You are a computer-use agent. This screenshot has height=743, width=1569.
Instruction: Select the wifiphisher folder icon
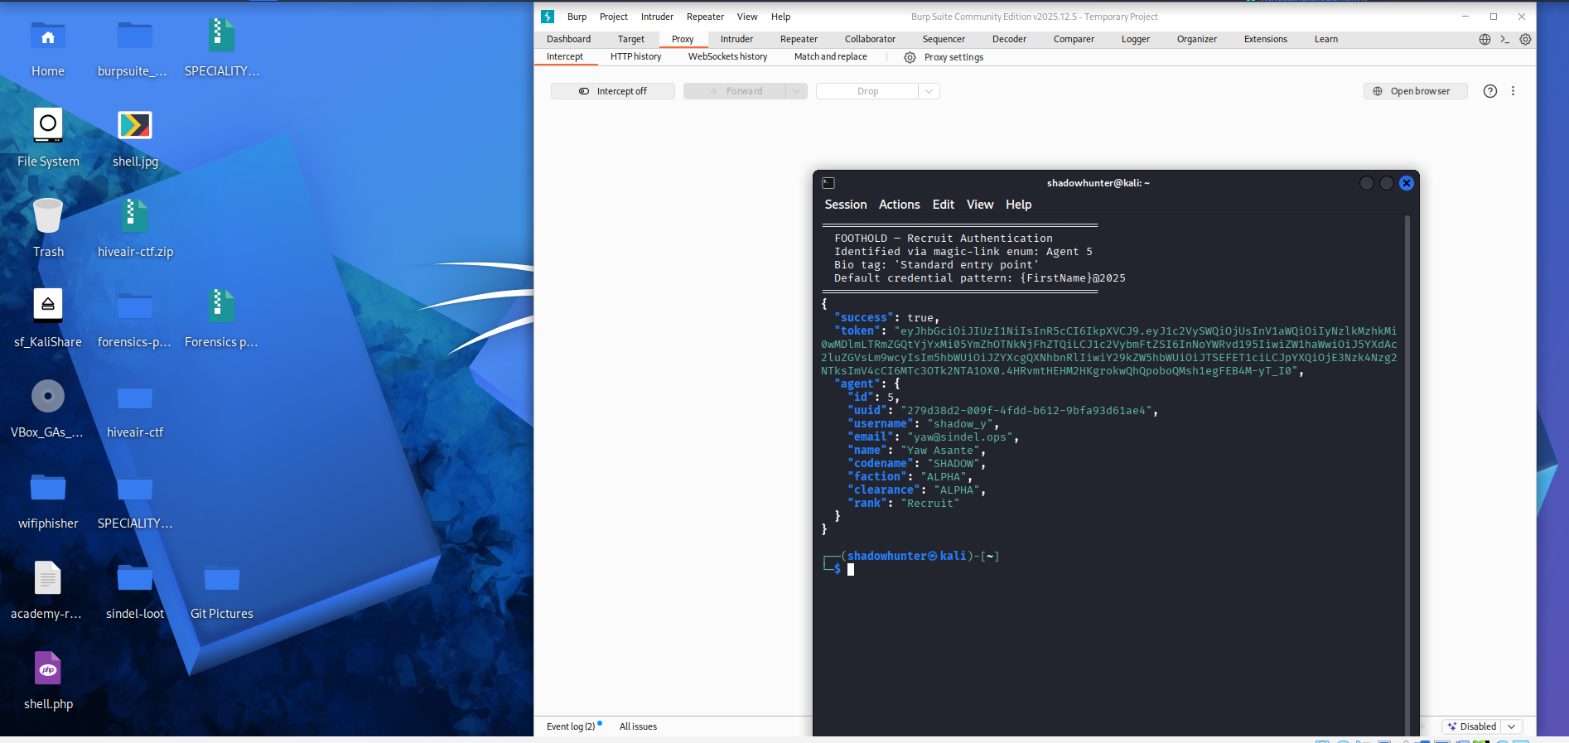(x=48, y=487)
